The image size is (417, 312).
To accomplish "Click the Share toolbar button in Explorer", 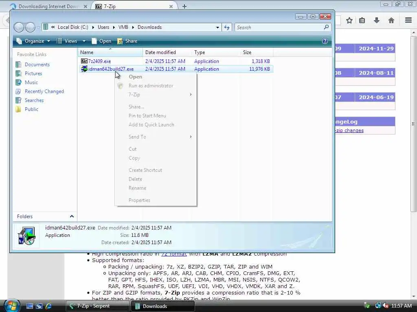I will (x=127, y=41).
